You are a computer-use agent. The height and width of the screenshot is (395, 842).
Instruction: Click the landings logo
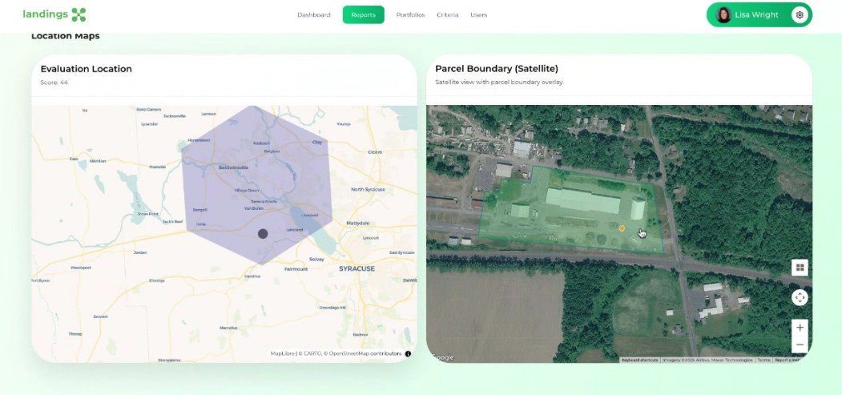pos(54,14)
